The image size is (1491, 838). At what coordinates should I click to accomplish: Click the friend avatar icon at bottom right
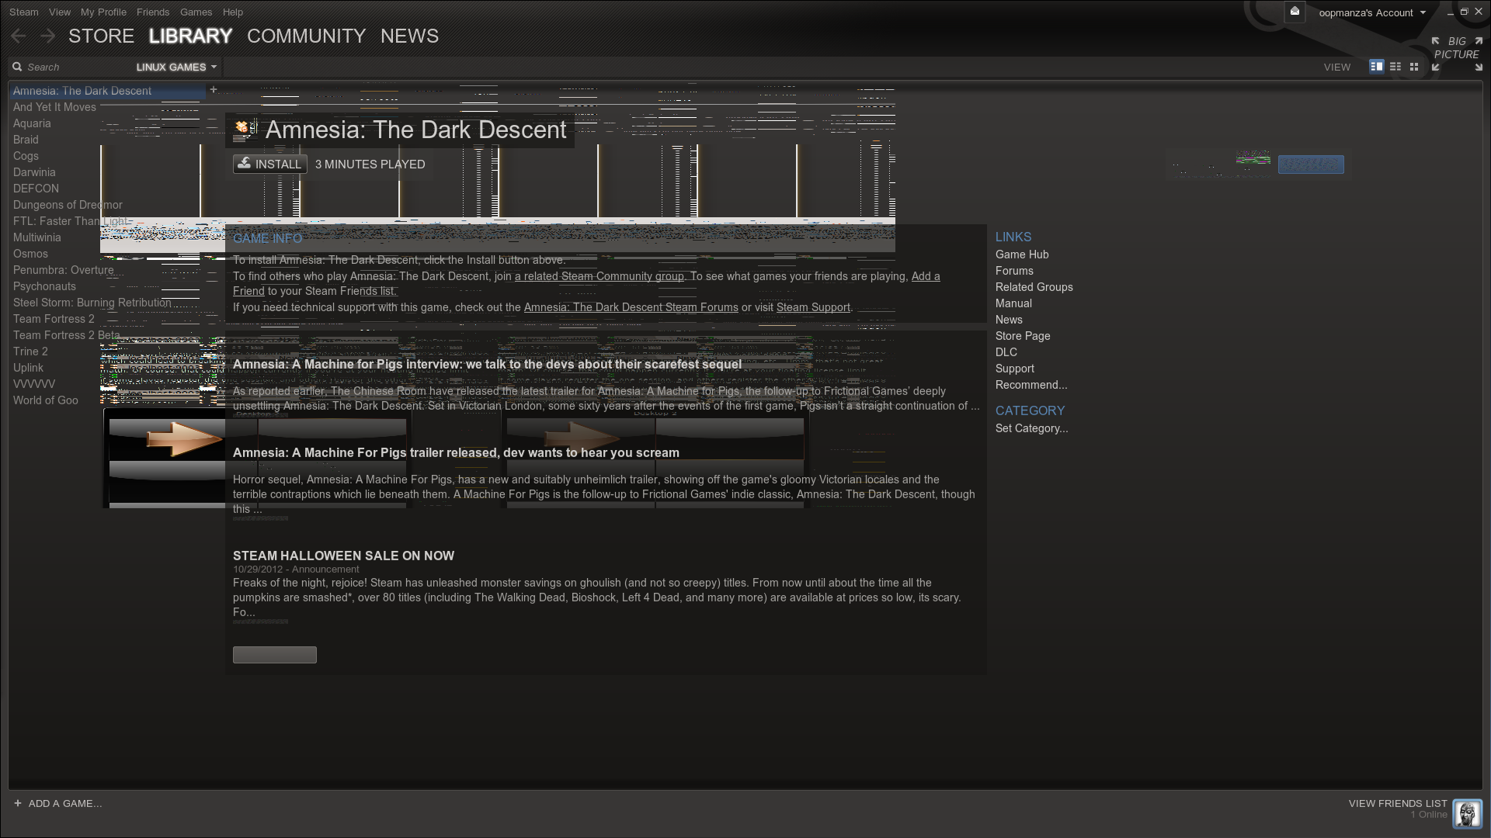(1467, 814)
